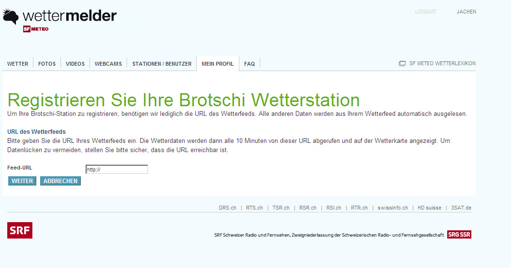Click the 'URL des Wetterfeeds' heading
This screenshot has height=268, width=511.
pyautogui.click(x=37, y=132)
